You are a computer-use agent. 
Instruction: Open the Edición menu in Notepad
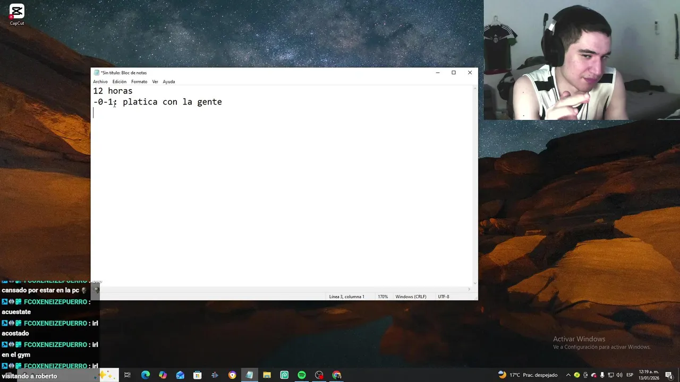(120, 82)
